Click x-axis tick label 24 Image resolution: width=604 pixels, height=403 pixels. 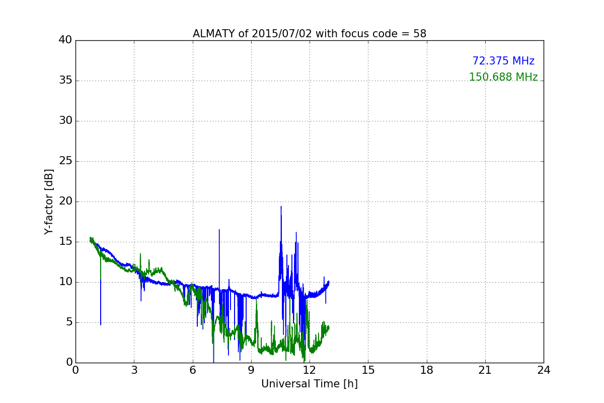(x=544, y=370)
